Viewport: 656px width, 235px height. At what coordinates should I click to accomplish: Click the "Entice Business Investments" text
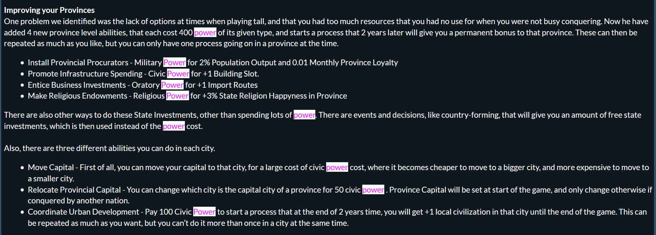[x=77, y=85]
